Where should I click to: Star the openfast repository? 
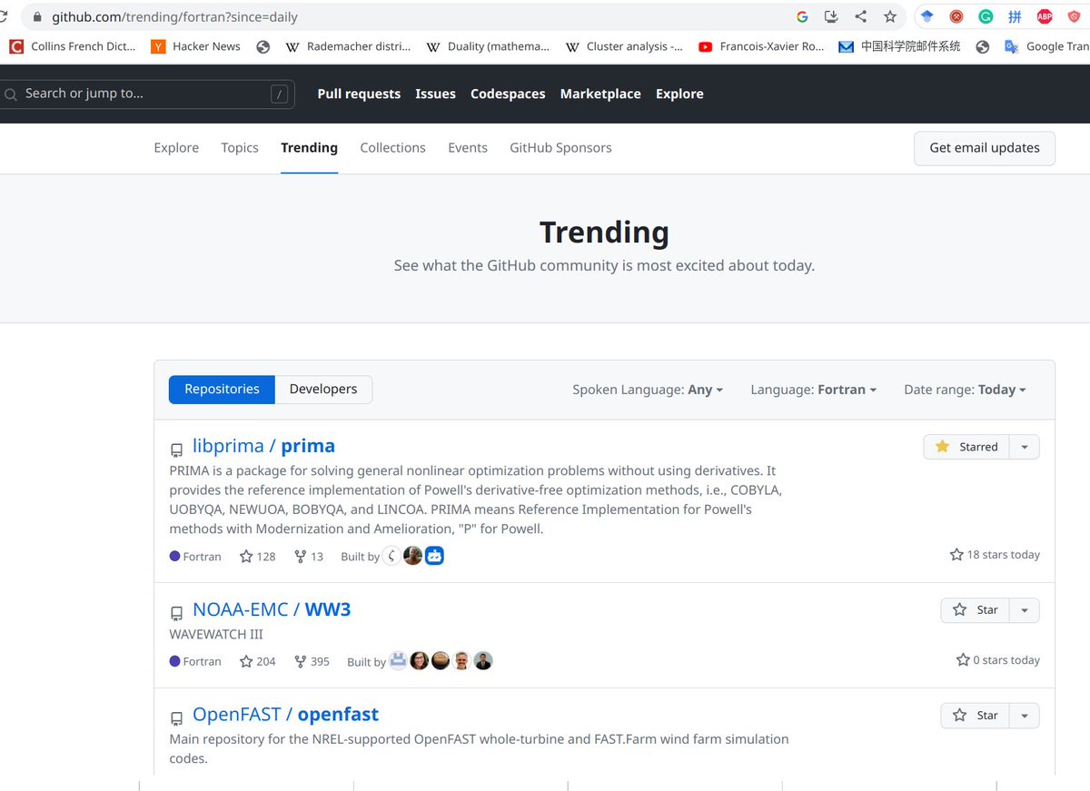pyautogui.click(x=975, y=716)
